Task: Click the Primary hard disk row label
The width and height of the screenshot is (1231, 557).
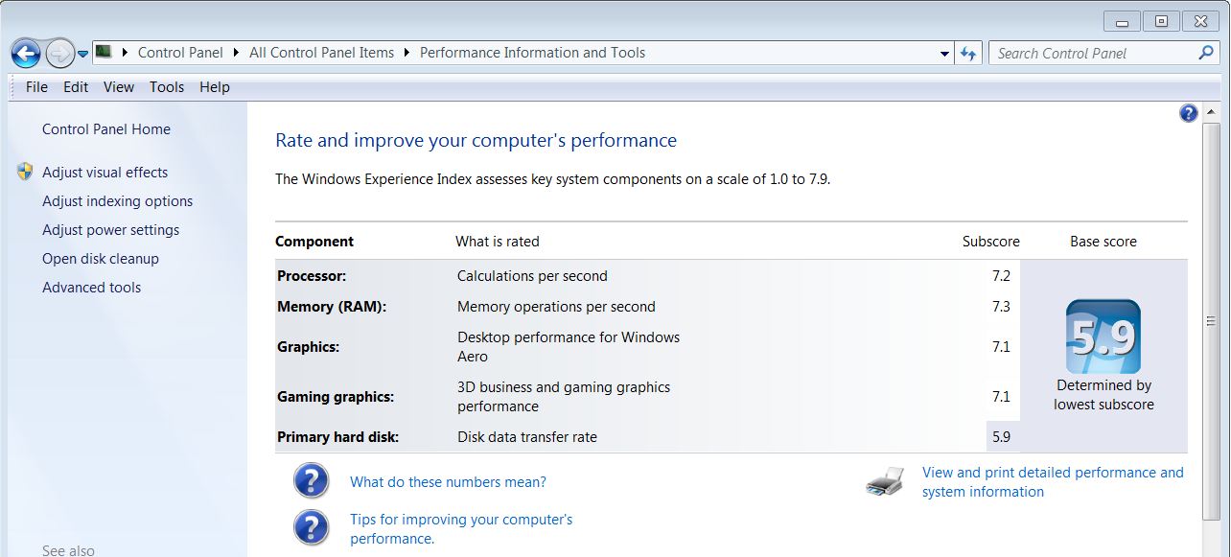Action: pyautogui.click(x=337, y=437)
